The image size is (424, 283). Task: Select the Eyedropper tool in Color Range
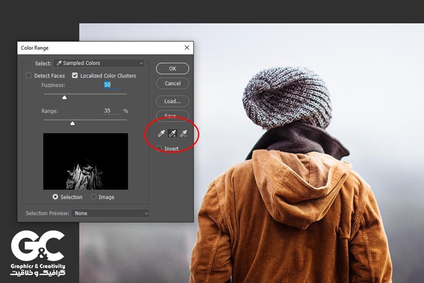coord(162,133)
